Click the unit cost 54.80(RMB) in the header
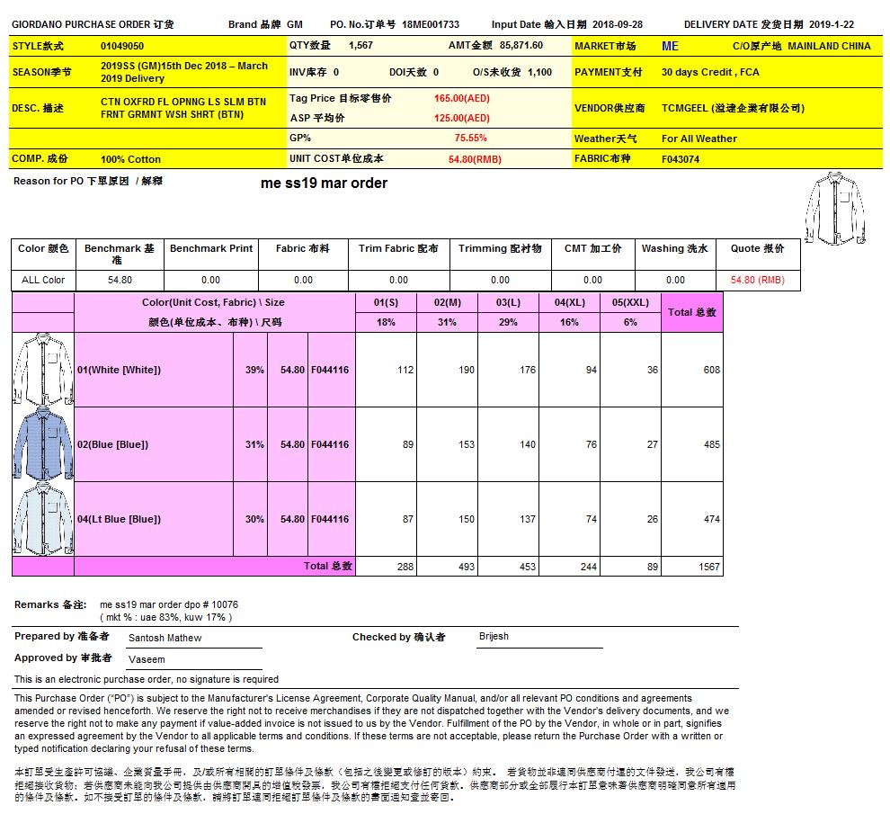 (x=475, y=159)
